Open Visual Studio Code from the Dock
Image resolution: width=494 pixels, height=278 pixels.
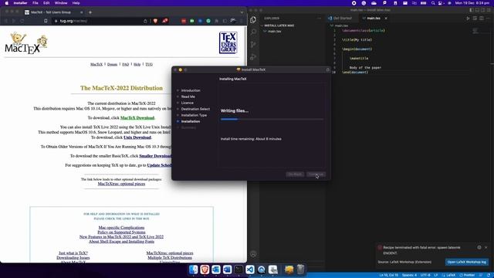[250, 270]
